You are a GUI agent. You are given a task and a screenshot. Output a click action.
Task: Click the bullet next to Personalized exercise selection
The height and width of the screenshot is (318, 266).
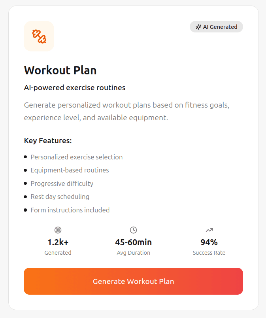click(26, 157)
